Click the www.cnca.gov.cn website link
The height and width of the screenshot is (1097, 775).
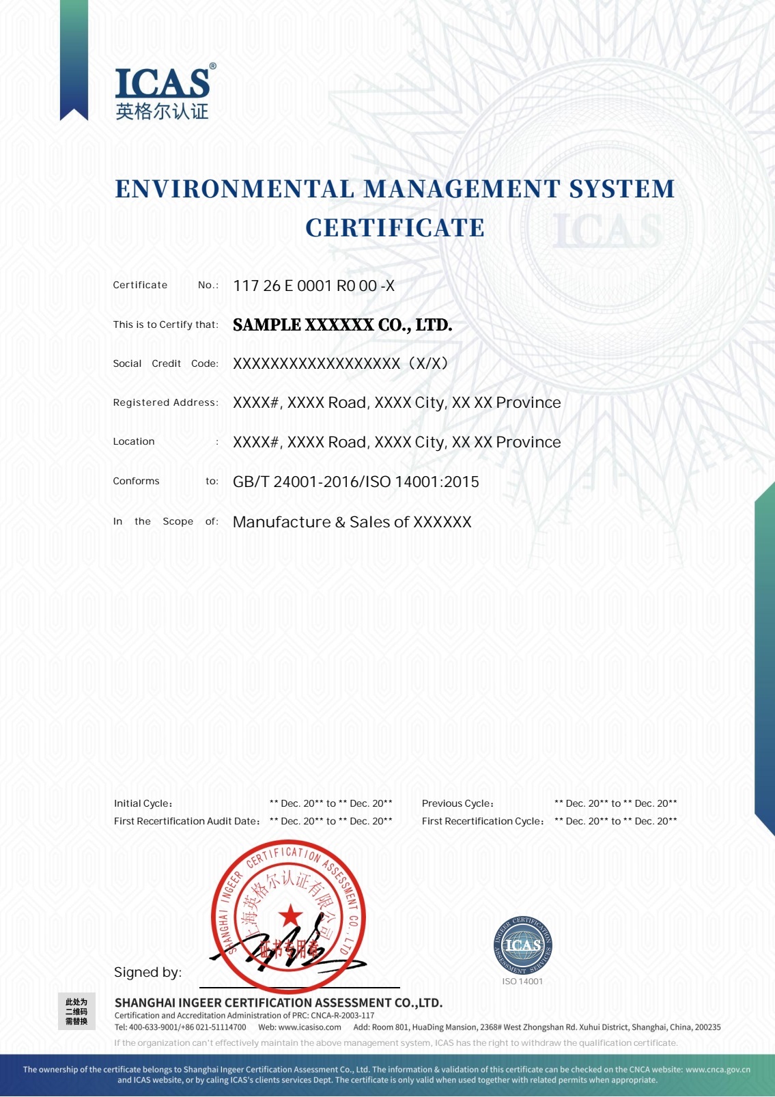point(718,1070)
